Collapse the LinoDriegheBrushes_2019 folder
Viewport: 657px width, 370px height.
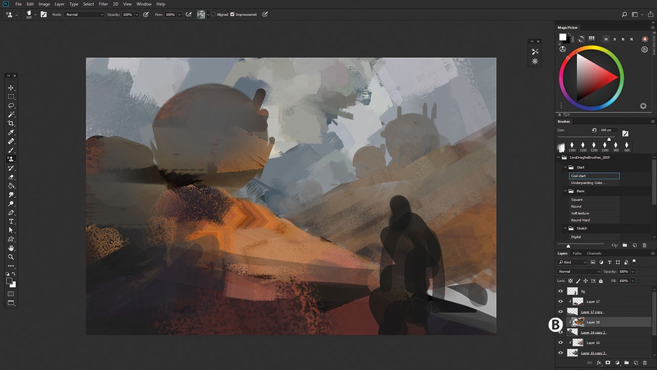pyautogui.click(x=559, y=157)
